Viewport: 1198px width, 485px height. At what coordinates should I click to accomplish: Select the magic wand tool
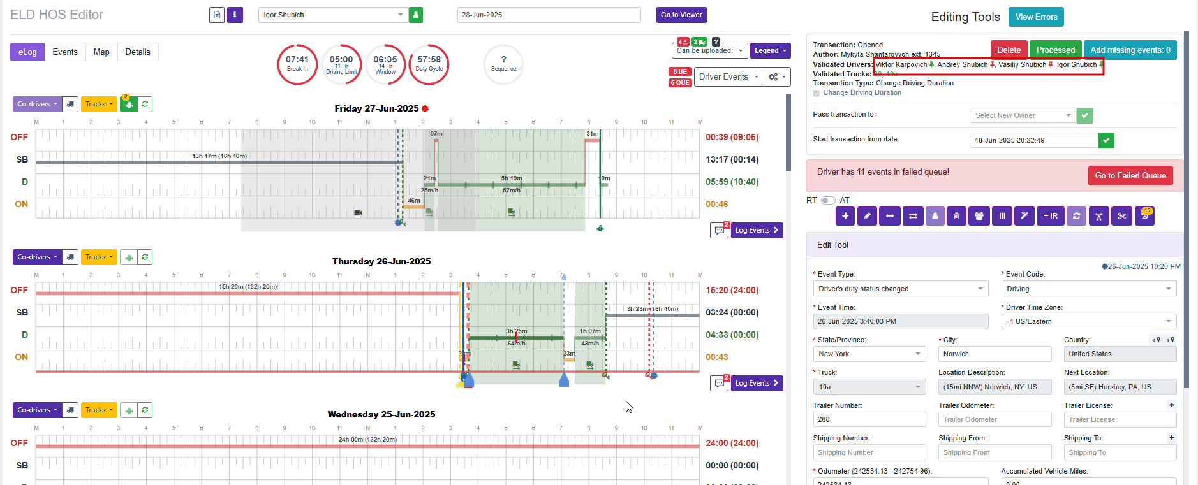coord(1024,216)
